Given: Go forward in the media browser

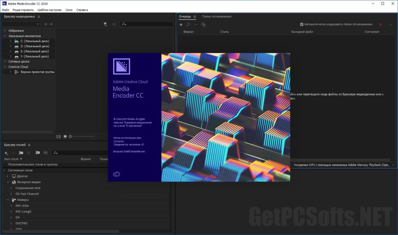Looking at the screenshot, I should pos(51,24).
